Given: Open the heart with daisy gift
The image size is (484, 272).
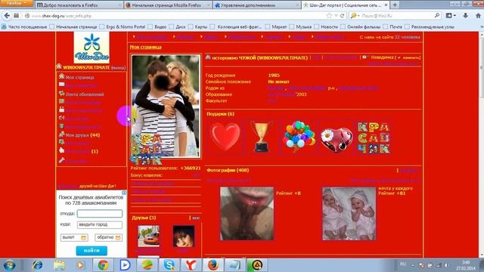Looking at the screenshot, I should pos(337,139).
